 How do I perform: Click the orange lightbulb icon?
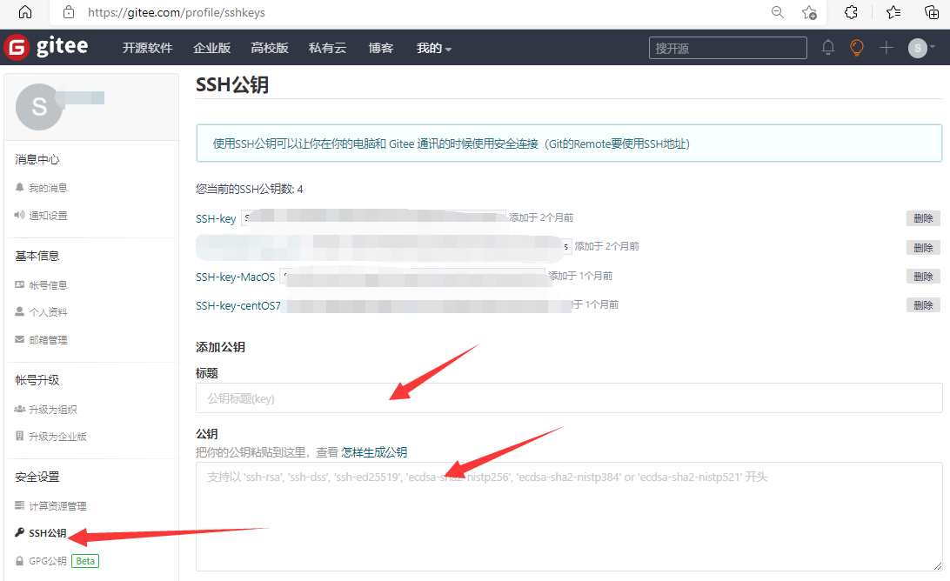(856, 48)
